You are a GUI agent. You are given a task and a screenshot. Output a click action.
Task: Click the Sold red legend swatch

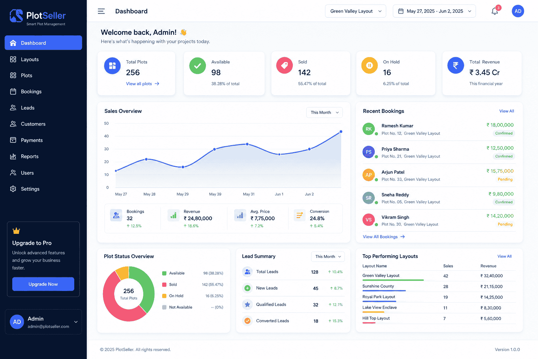[x=164, y=285]
